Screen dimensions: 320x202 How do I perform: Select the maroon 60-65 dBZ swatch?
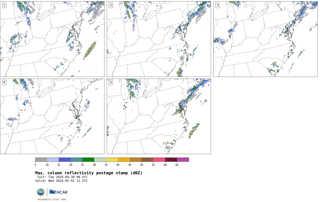171,160
